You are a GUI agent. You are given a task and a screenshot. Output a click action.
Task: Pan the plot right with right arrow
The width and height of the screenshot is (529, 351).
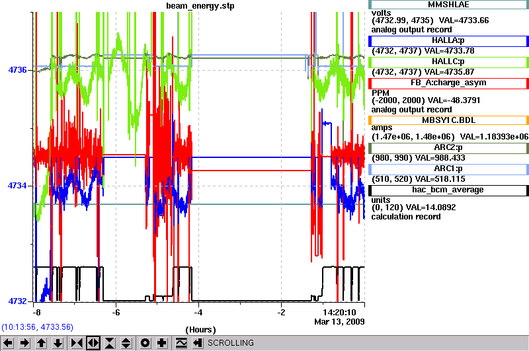click(24, 343)
